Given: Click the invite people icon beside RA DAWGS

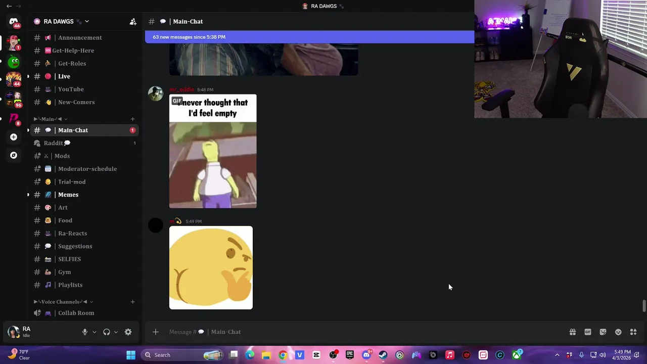Looking at the screenshot, I should 133,21.
